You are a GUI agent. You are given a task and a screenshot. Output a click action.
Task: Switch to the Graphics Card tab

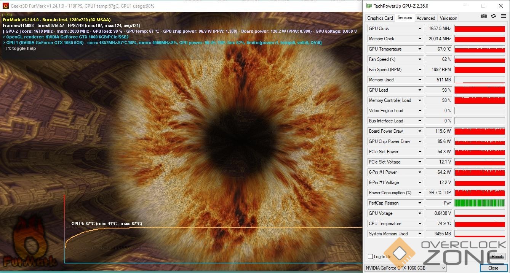380,18
